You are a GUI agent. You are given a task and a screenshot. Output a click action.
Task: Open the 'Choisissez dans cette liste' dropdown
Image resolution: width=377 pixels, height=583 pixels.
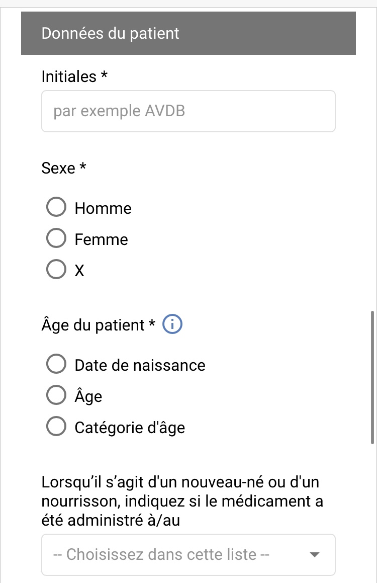pyautogui.click(x=181, y=555)
